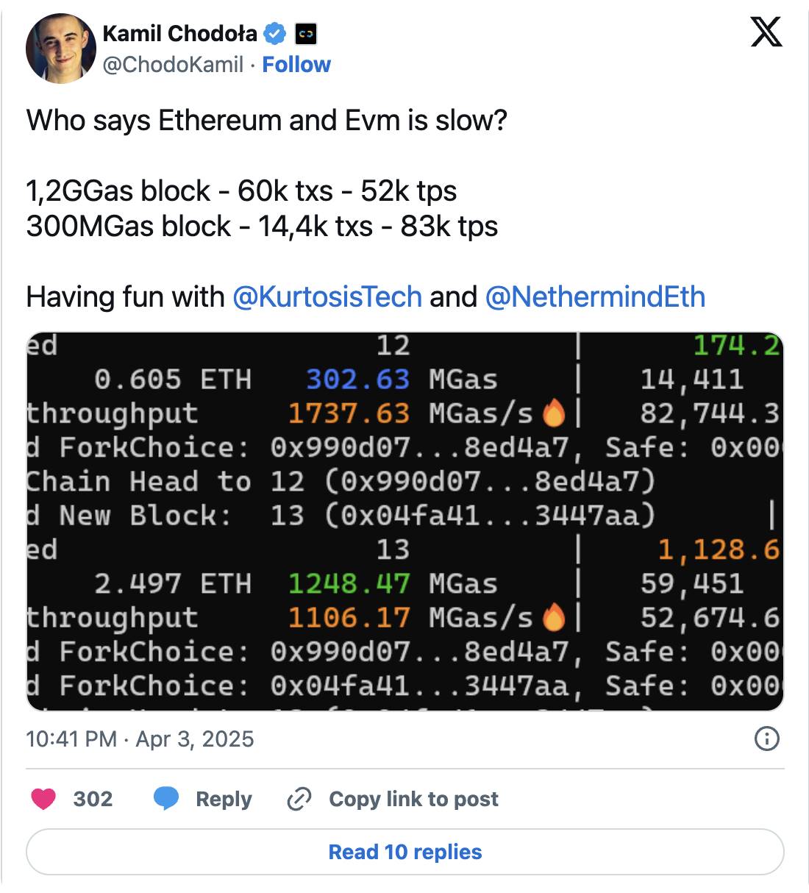Open the embedded terminal screenshot image
809x893 pixels.
[404, 521]
